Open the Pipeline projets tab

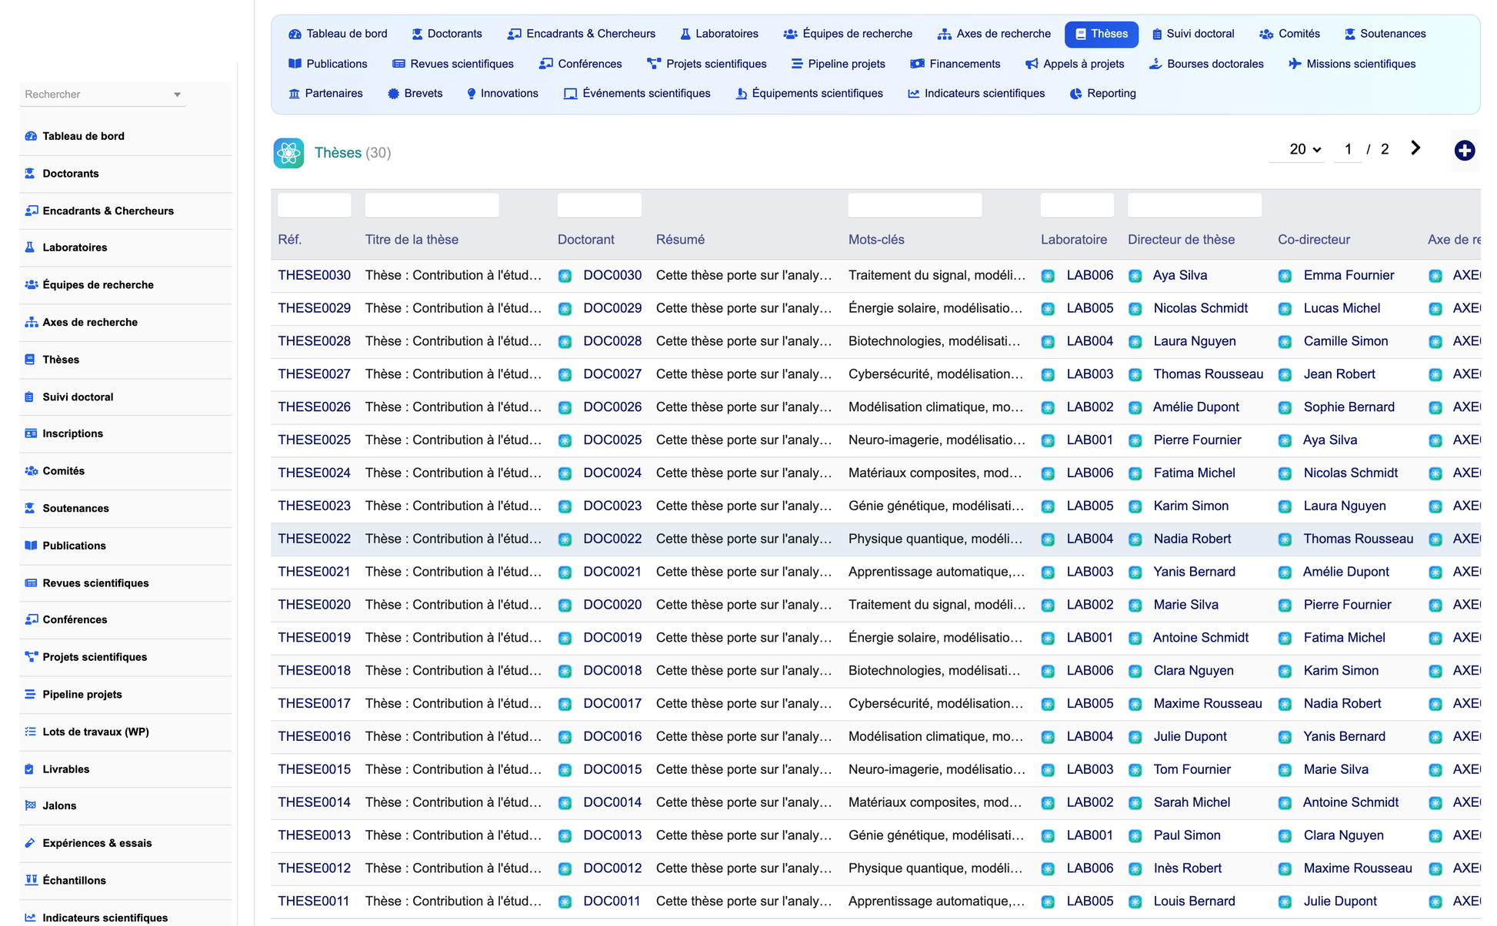point(838,64)
